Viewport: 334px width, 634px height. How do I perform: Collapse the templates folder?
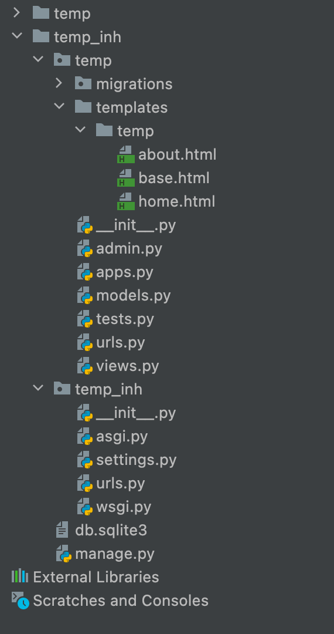click(x=59, y=107)
